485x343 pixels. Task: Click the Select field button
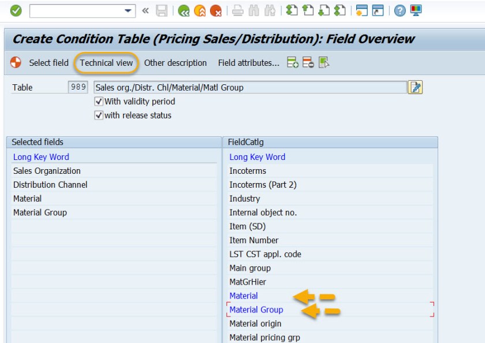pyautogui.click(x=48, y=63)
